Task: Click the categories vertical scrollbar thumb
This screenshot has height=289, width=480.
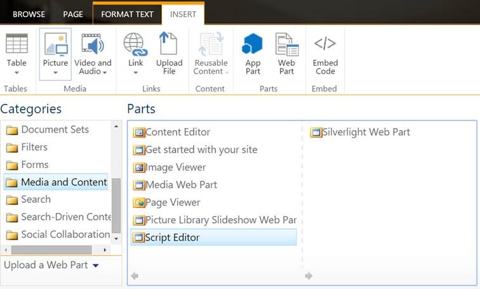Action: pyautogui.click(x=116, y=205)
